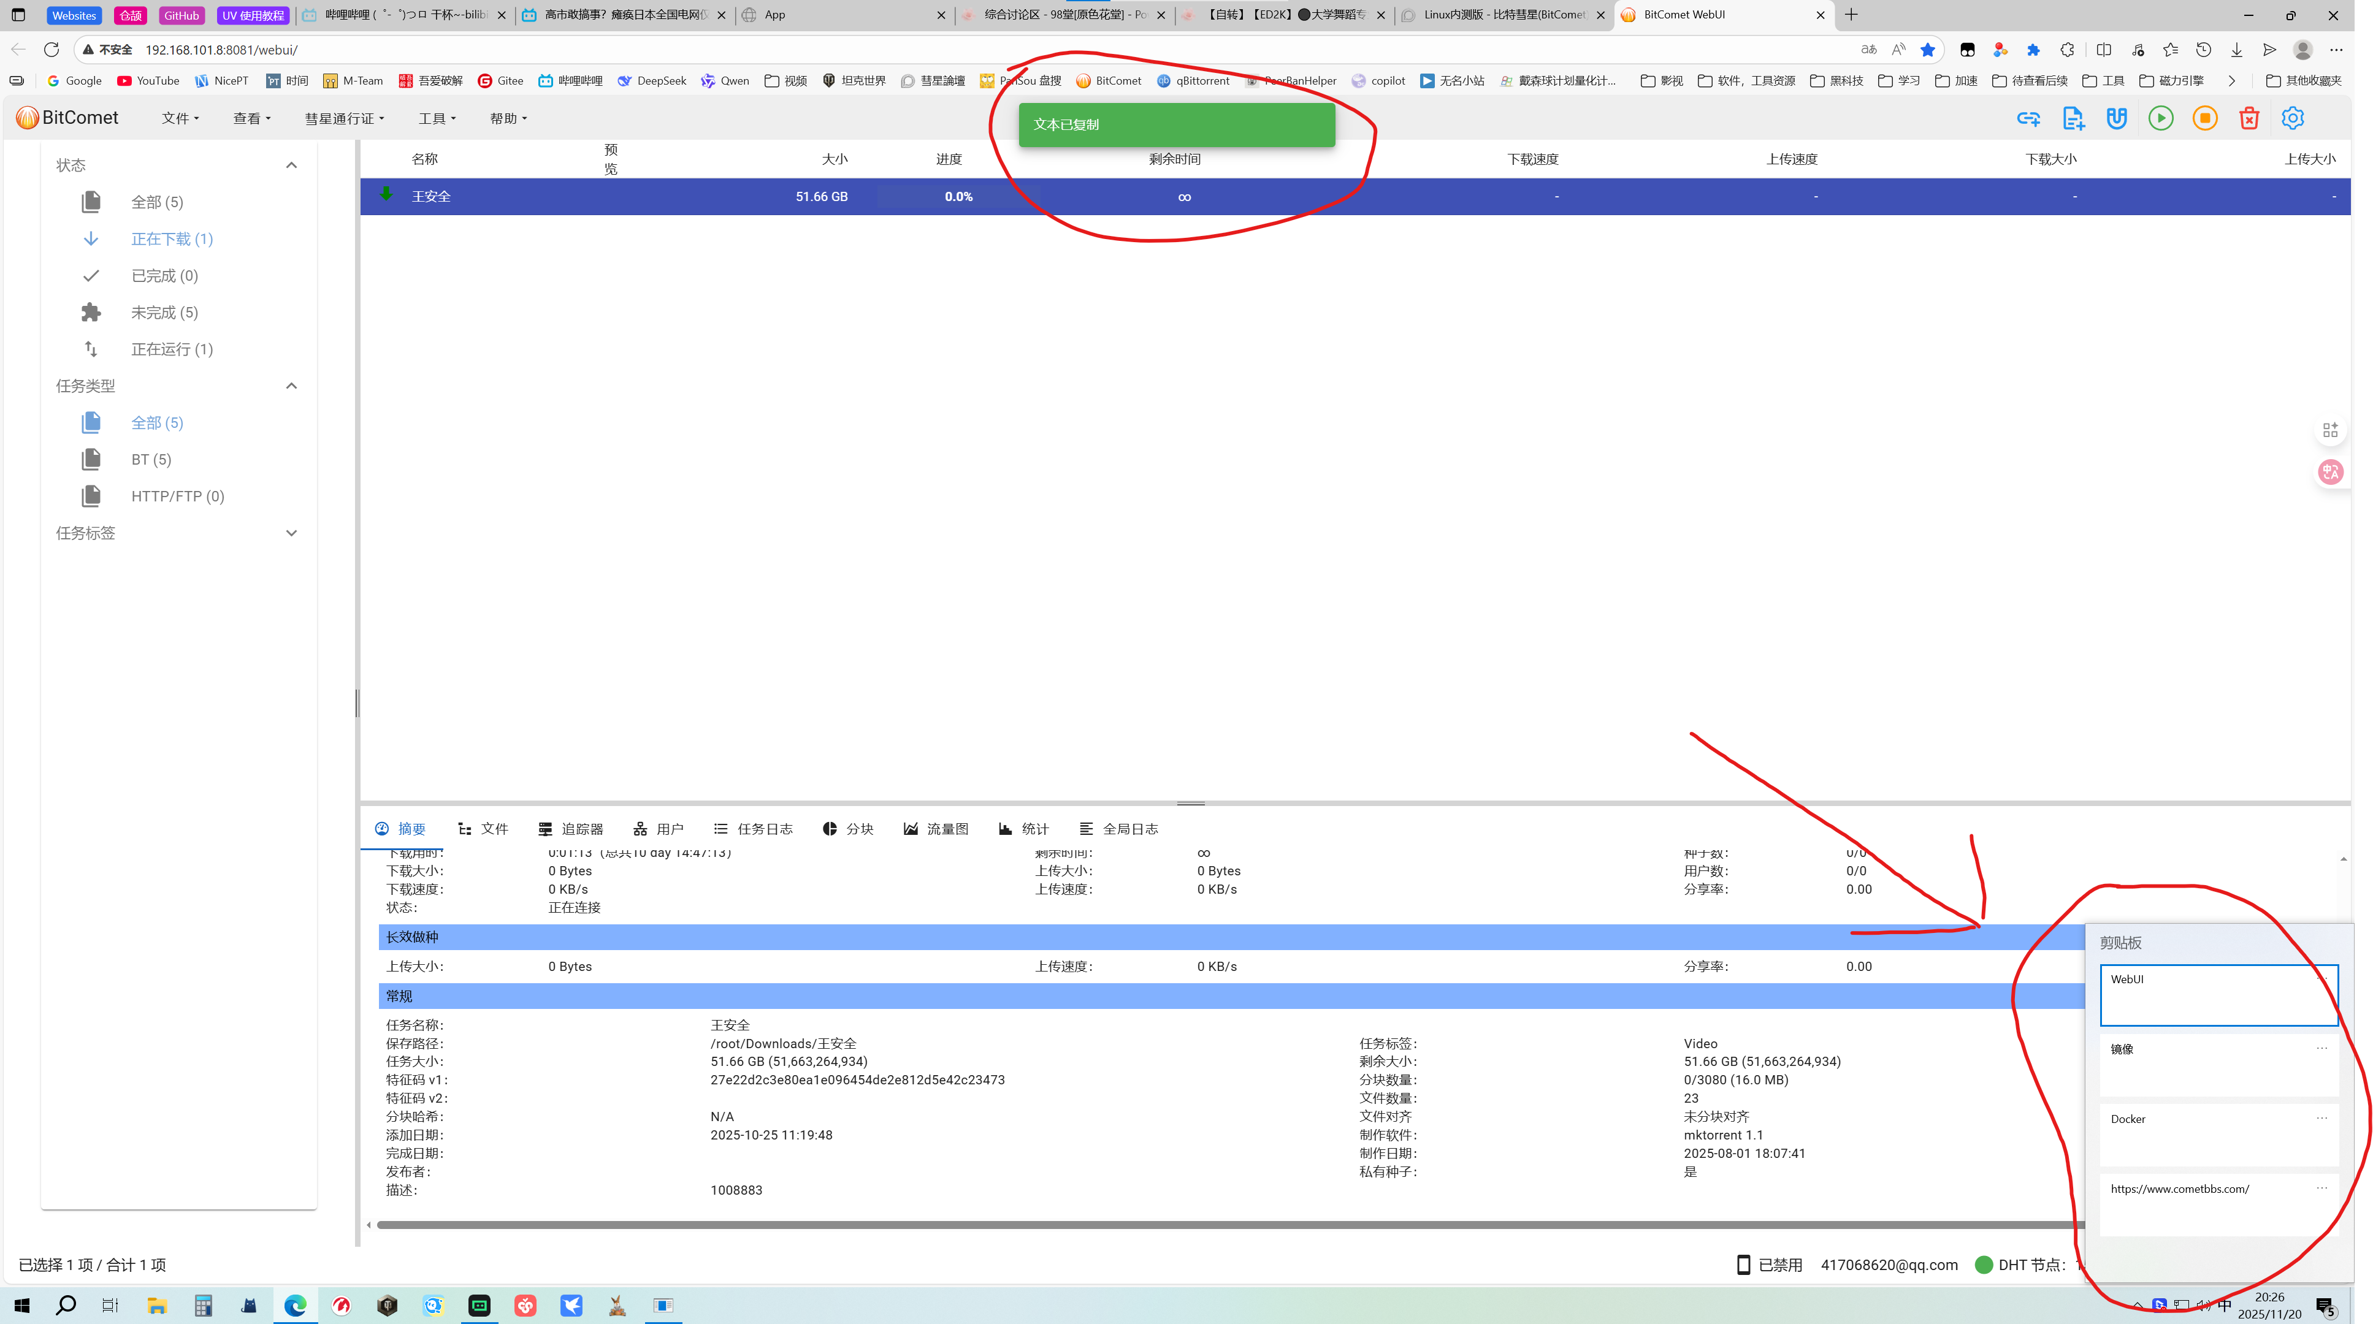2373x1324 pixels.
Task: Open the 文件 menu
Action: pos(180,119)
